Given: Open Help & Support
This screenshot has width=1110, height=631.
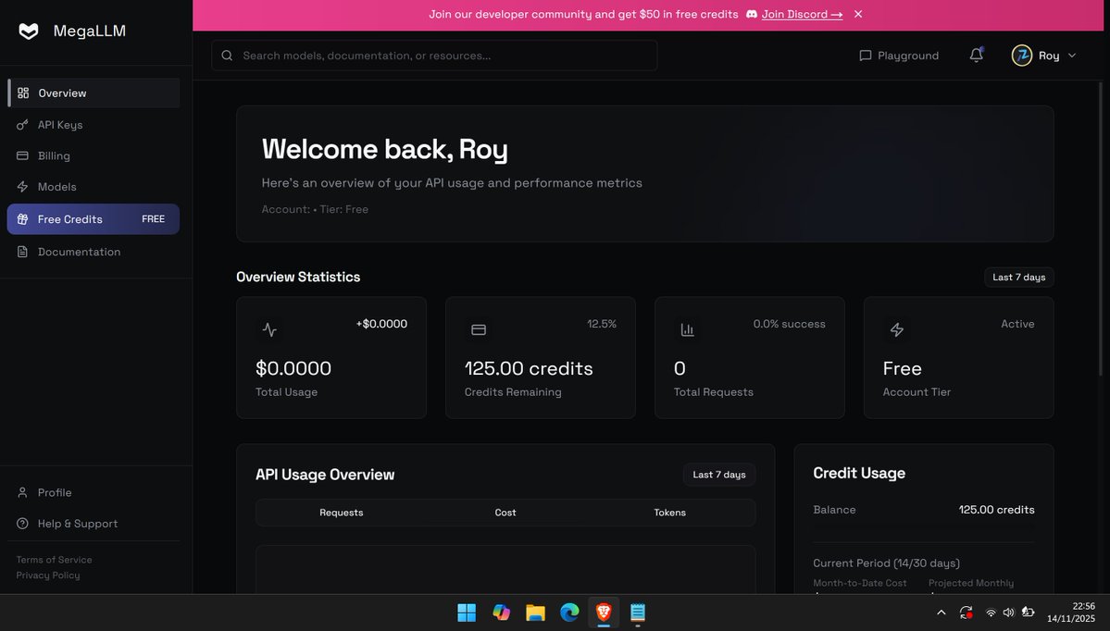Looking at the screenshot, I should [76, 523].
